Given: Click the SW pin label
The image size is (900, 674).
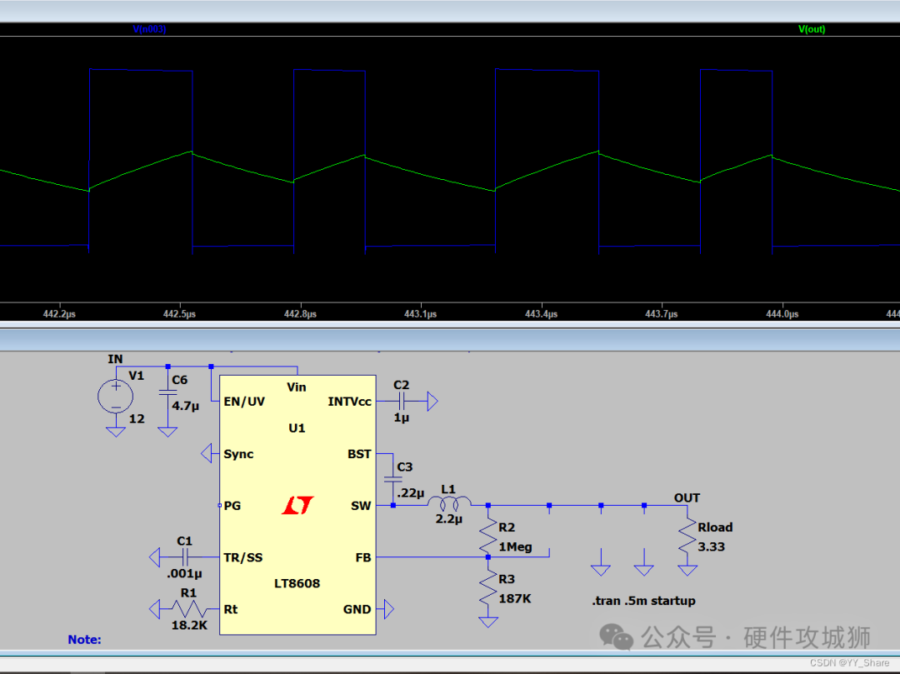Looking at the screenshot, I should [x=361, y=506].
